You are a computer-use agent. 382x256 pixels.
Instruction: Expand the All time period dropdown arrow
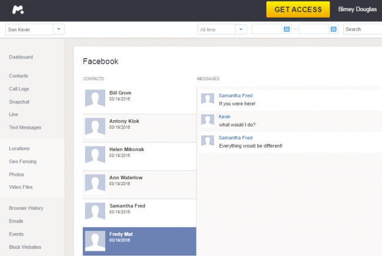tap(241, 29)
